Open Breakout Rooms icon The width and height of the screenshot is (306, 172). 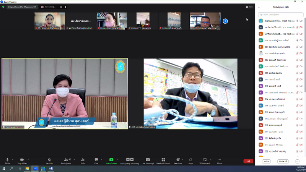pos(163,160)
